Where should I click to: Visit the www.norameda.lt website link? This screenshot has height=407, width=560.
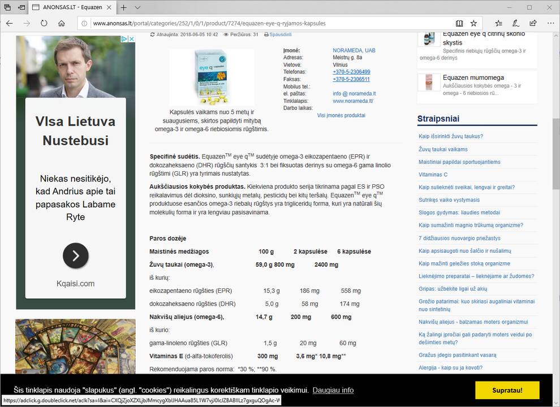[x=353, y=101]
